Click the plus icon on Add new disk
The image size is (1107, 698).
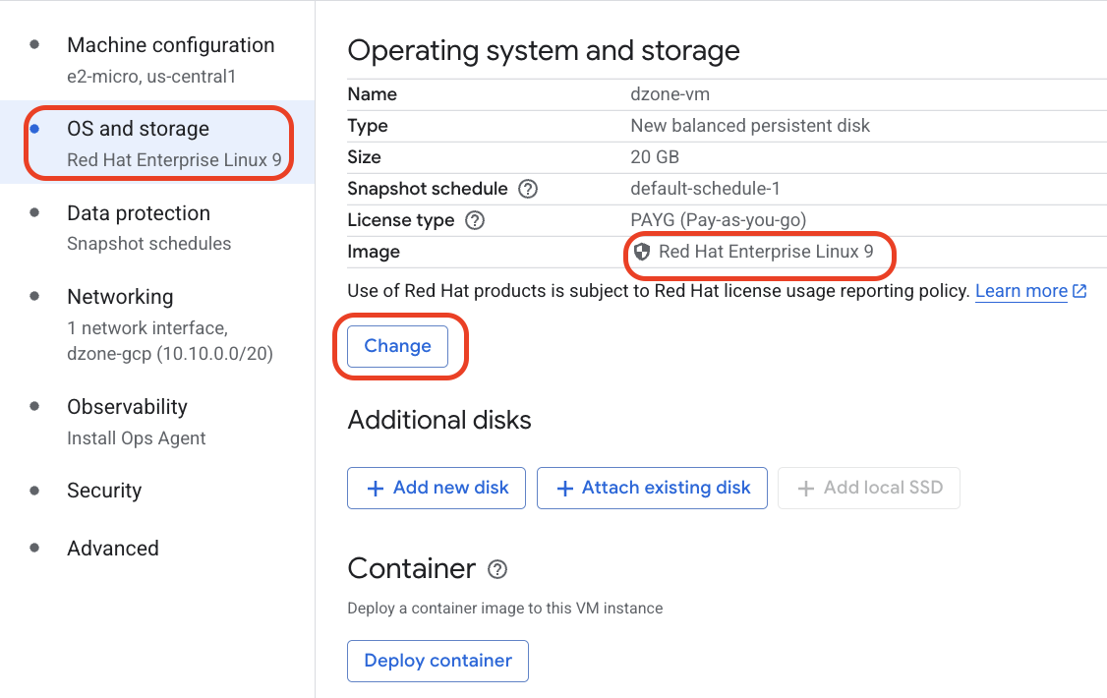click(x=376, y=489)
